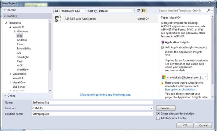Click the search magnifier icon

click(x=209, y=11)
